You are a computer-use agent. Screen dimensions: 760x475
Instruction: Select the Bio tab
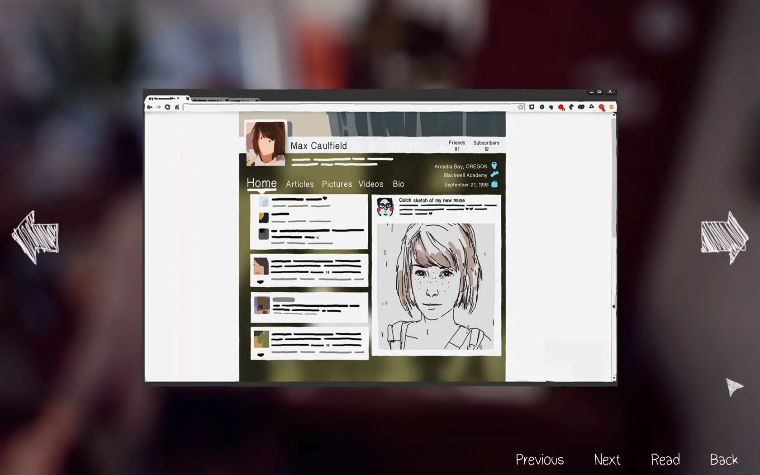[398, 184]
